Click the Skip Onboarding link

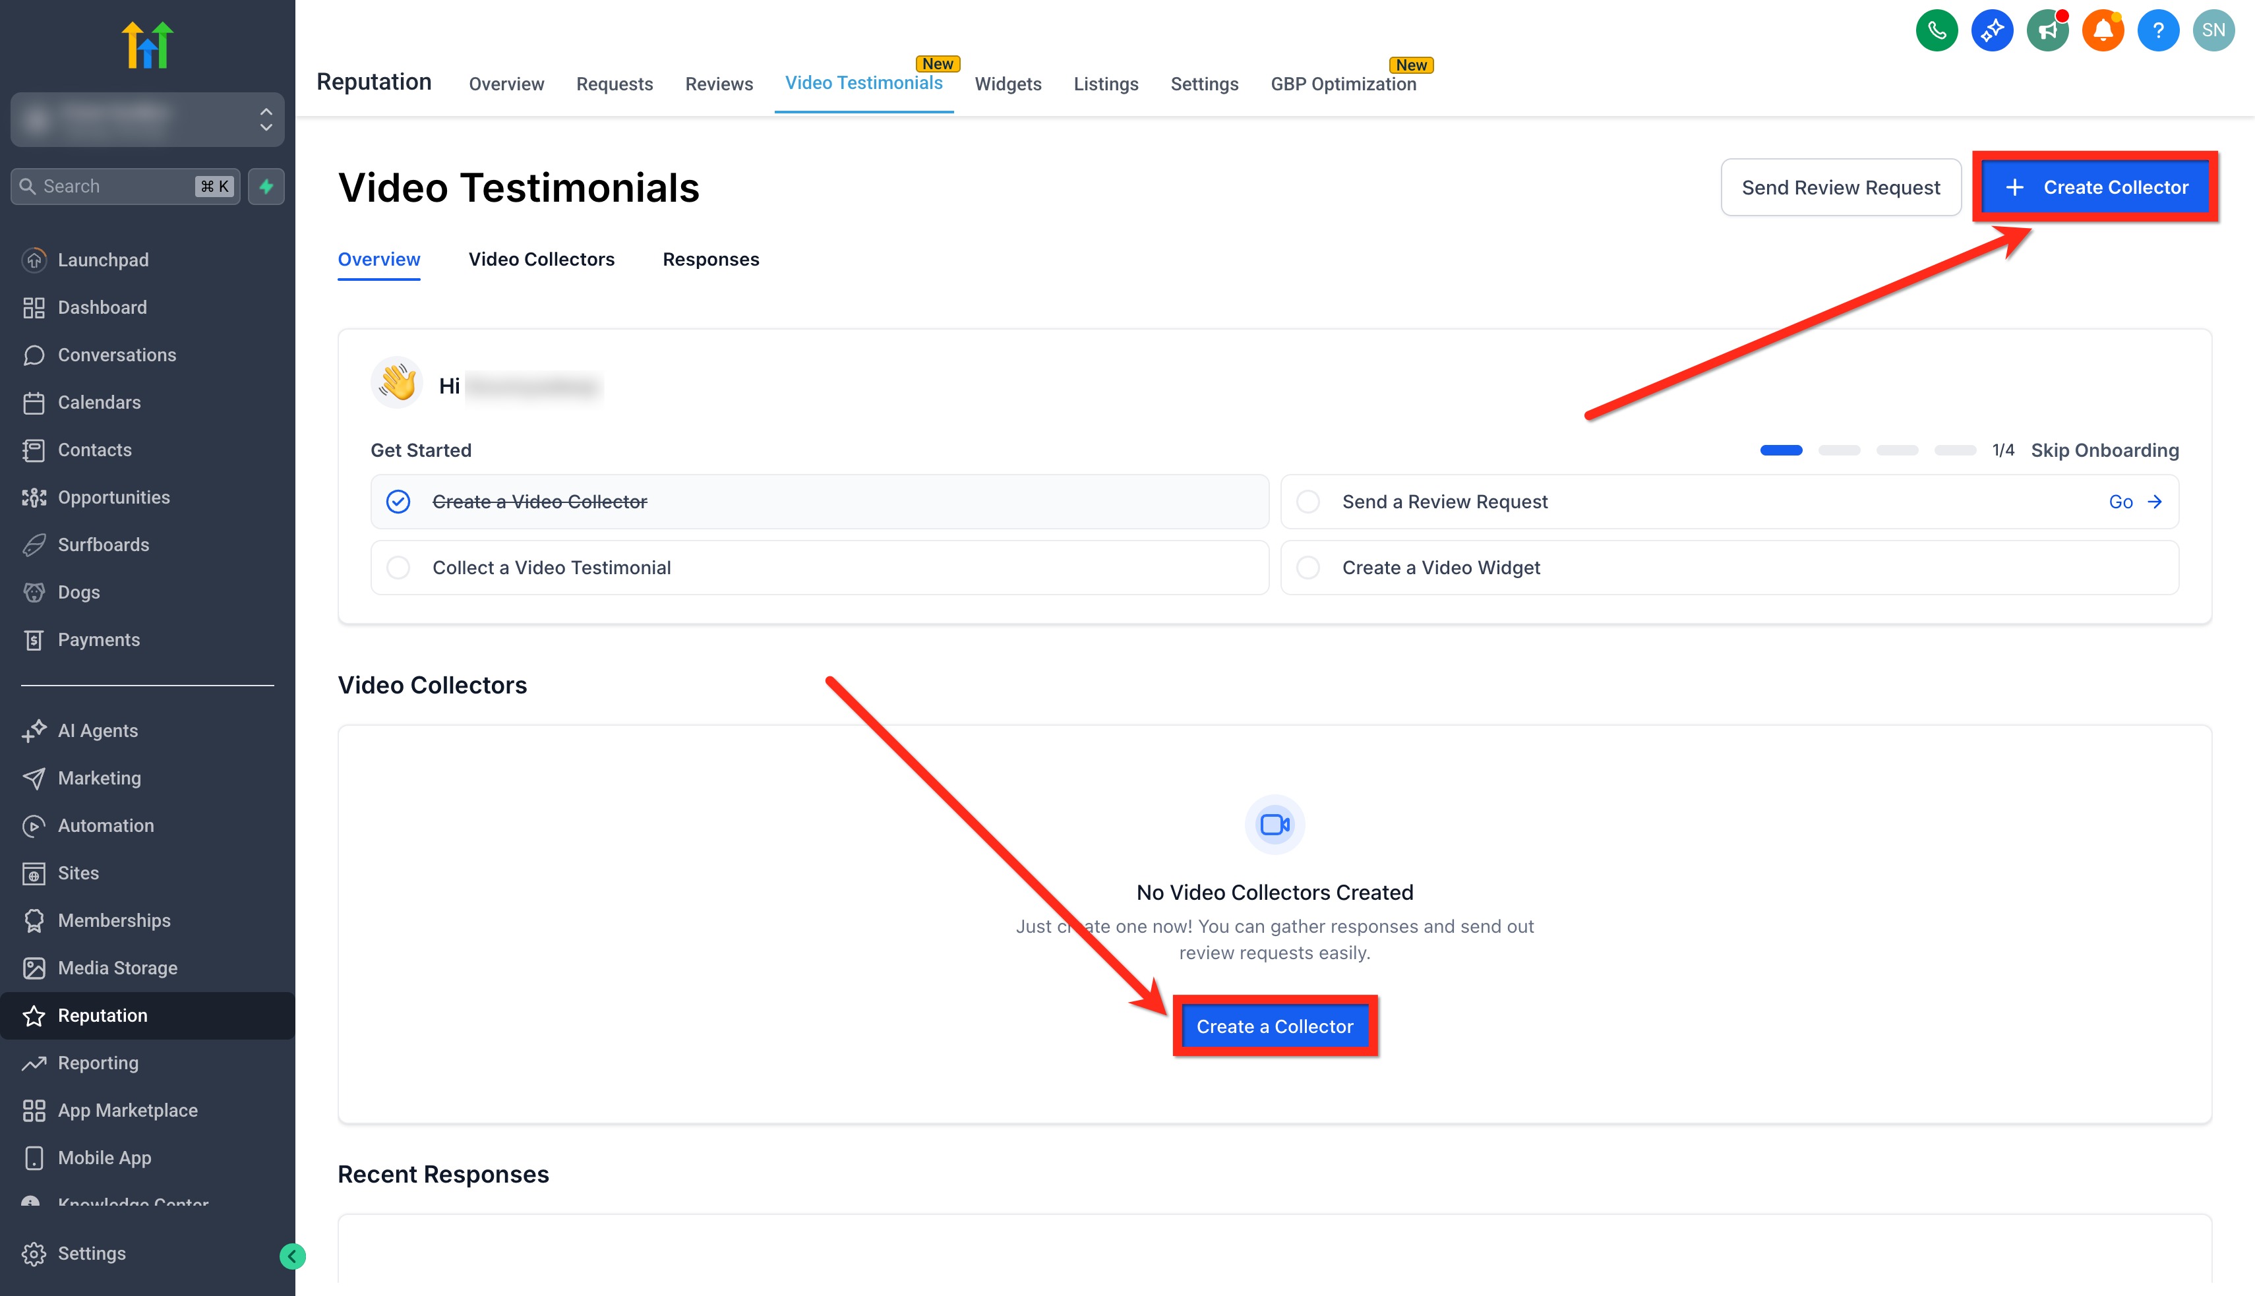[2105, 450]
